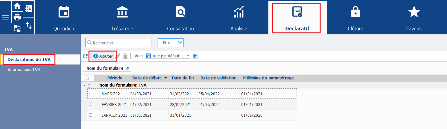Open the Consultation search-document icon
The width and height of the screenshot is (447, 129).
click(x=181, y=12)
